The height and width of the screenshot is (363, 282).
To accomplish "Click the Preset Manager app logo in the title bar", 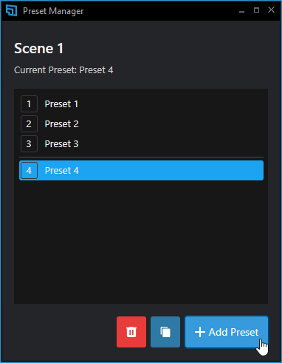I will pos(11,10).
